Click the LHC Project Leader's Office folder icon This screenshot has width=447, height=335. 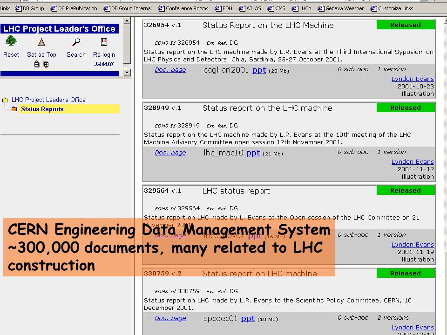[x=5, y=100]
